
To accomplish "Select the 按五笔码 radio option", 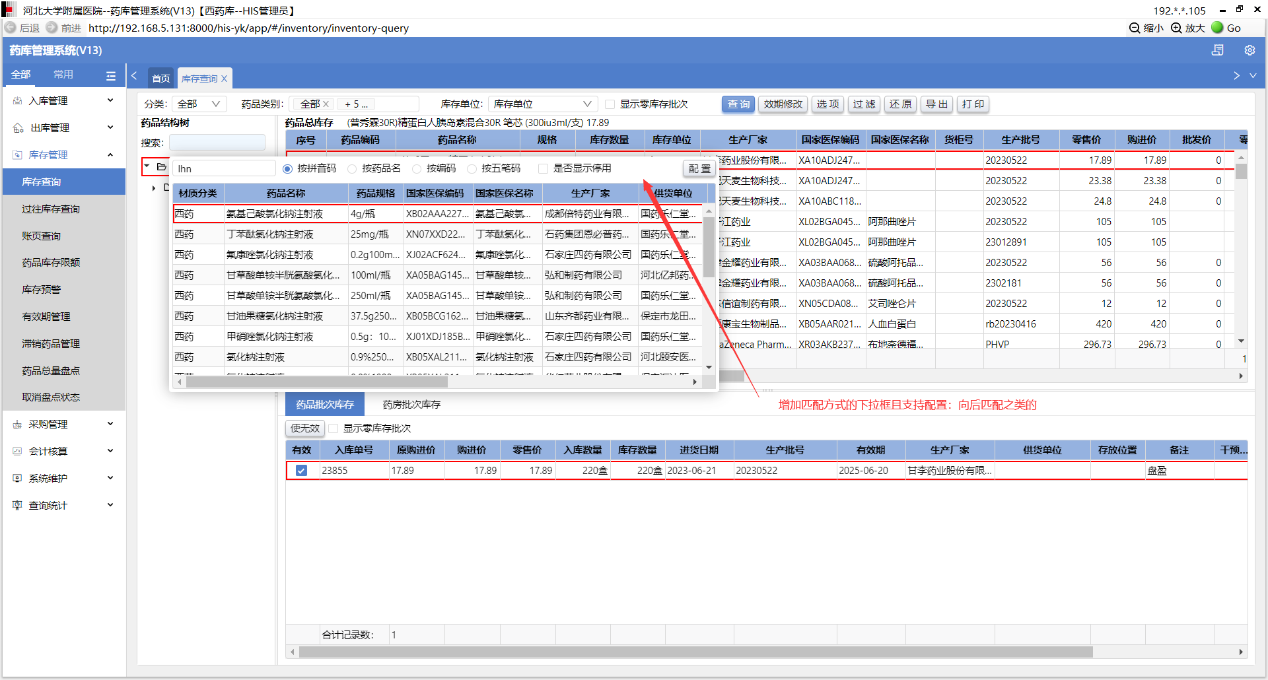I will tap(472, 169).
